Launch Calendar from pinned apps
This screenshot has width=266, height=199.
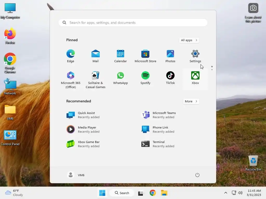[x=121, y=56]
